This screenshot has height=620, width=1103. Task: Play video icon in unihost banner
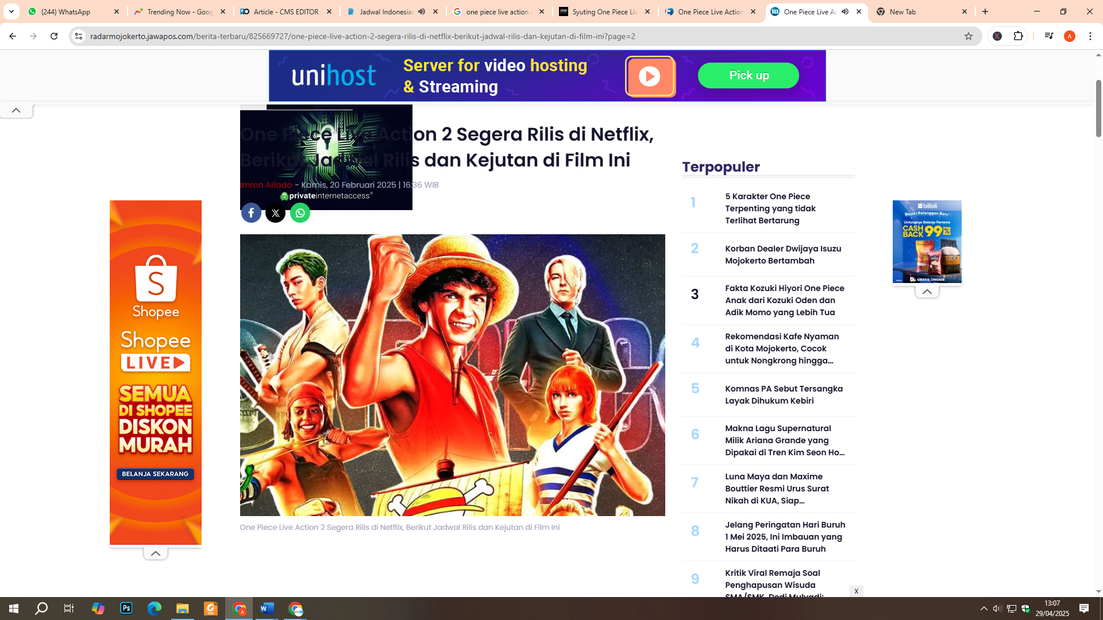tap(650, 76)
